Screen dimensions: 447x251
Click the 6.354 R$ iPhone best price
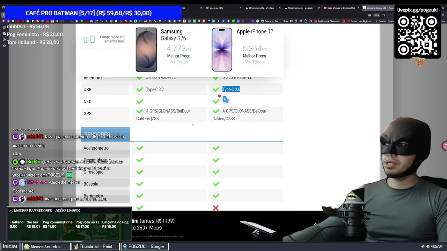255,49
